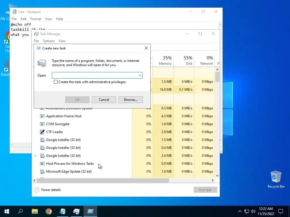Open Notepad's View menu
This screenshot has width=290, height=217.
tap(48, 19)
